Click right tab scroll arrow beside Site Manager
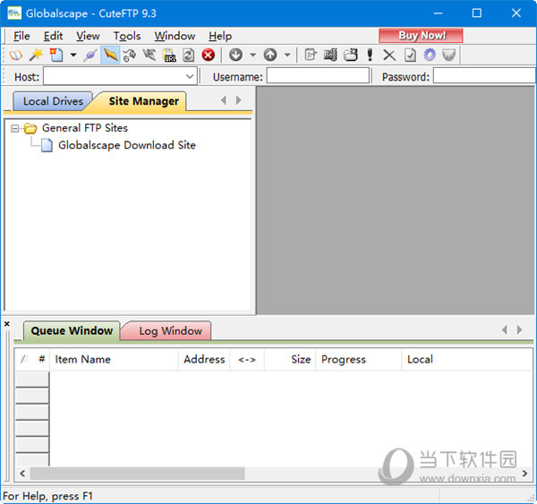Screen dimensions: 537x504 (239, 100)
